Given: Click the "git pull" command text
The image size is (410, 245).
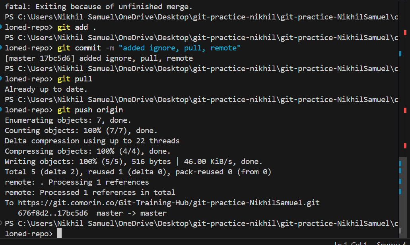Looking at the screenshot, I should coord(74,79).
